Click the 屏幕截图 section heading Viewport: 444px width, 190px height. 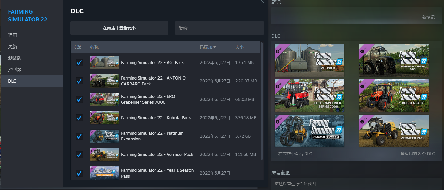click(281, 173)
